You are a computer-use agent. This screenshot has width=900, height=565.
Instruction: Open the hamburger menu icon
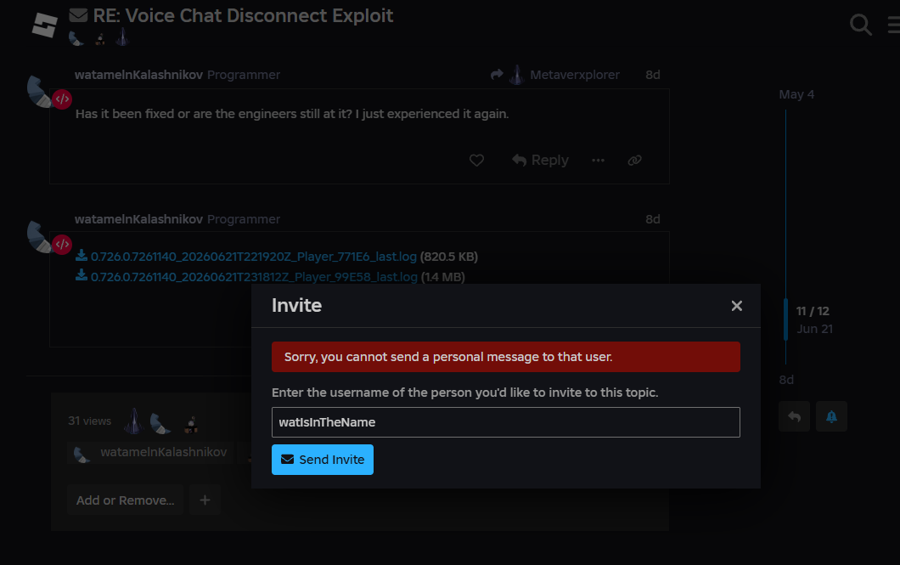(894, 25)
